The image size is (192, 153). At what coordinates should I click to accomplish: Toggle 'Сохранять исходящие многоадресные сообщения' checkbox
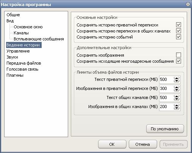point(178,61)
